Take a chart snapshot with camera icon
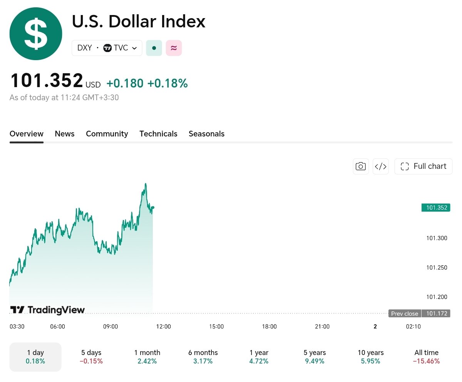This screenshot has height=382, width=462. [361, 167]
